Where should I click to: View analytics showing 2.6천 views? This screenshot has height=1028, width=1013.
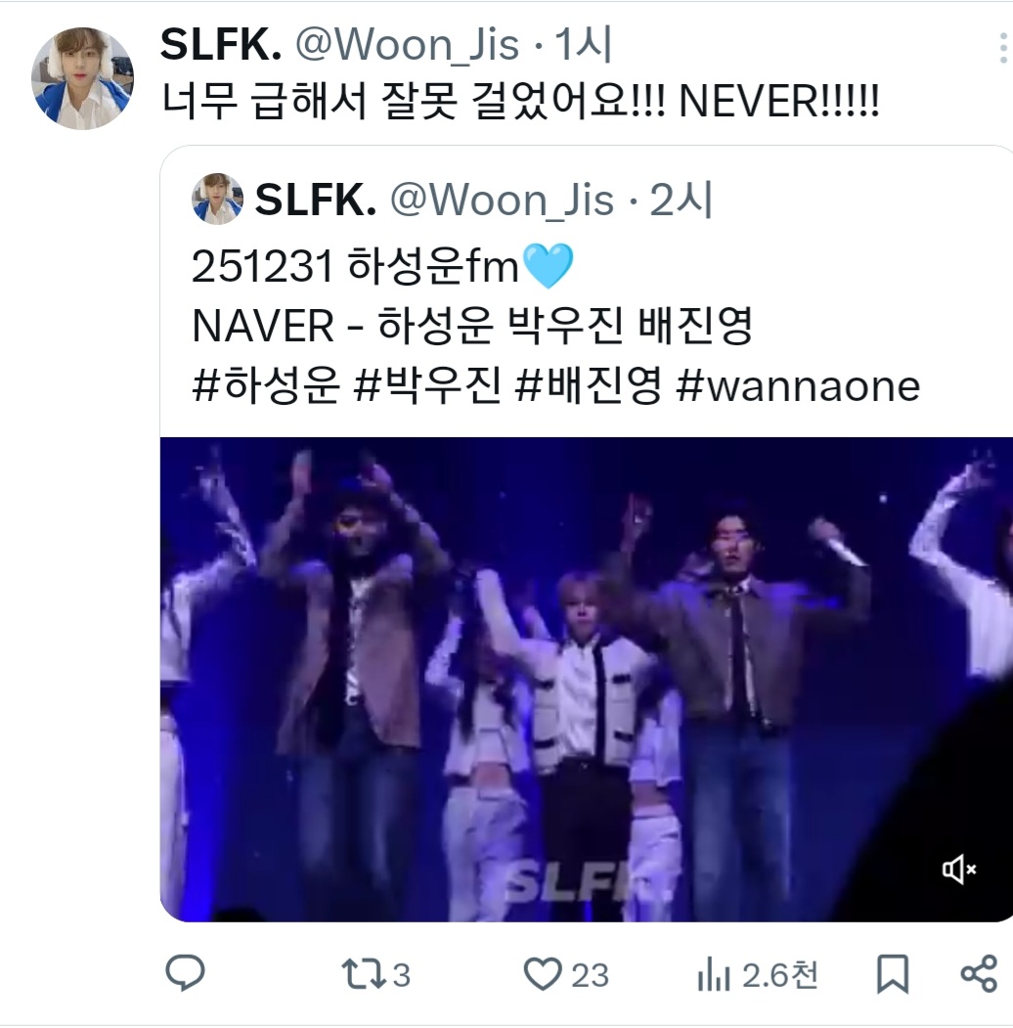pyautogui.click(x=758, y=974)
